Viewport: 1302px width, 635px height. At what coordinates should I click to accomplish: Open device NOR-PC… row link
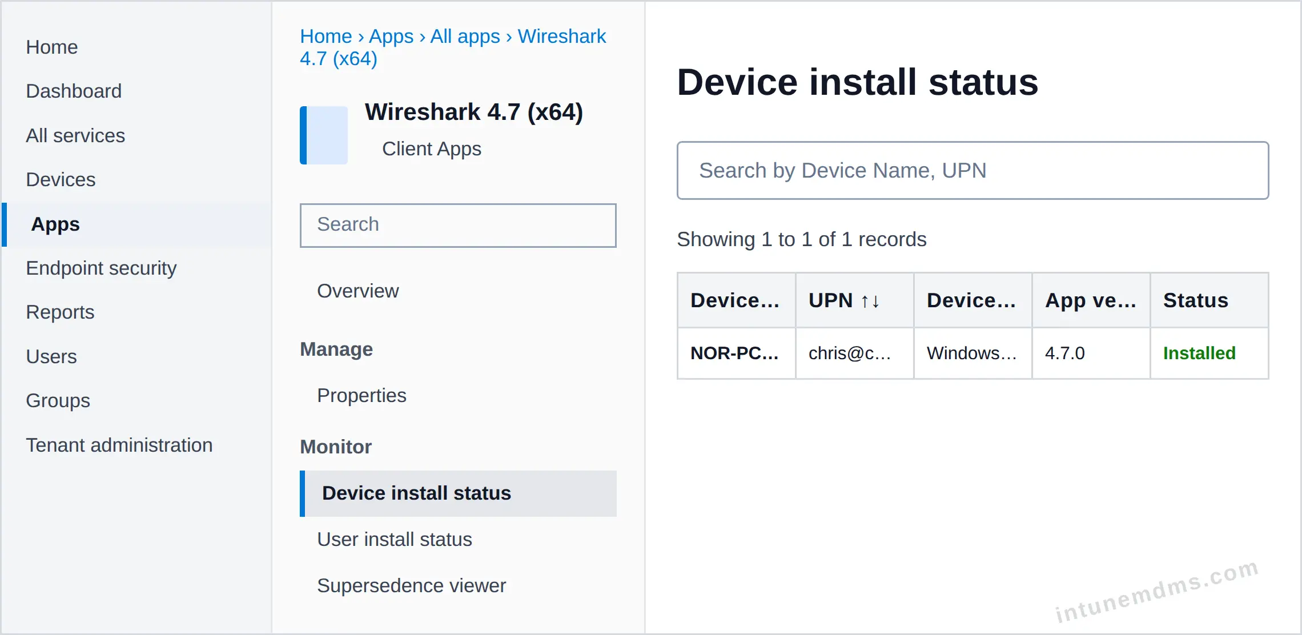tap(734, 353)
